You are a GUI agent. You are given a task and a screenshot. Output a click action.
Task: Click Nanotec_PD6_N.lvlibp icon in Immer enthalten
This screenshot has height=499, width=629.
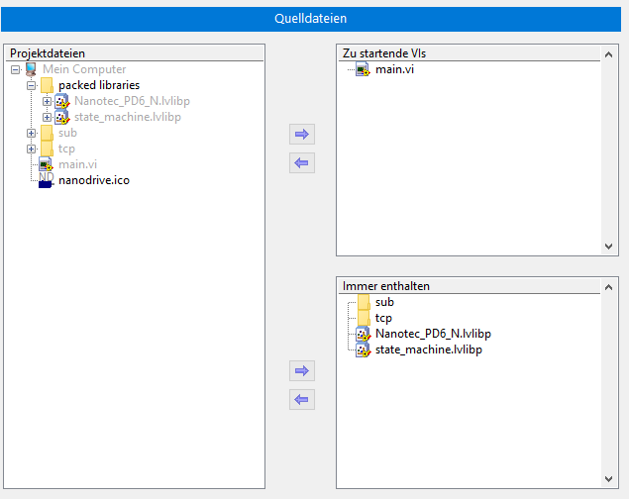[364, 334]
